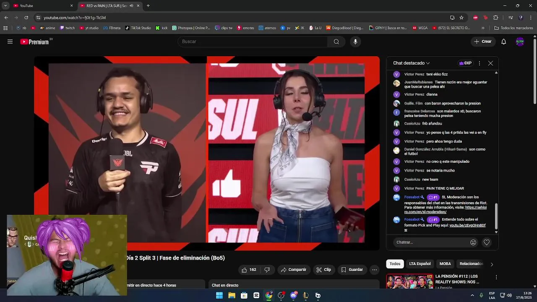Start voice search with microphone icon

click(x=355, y=42)
